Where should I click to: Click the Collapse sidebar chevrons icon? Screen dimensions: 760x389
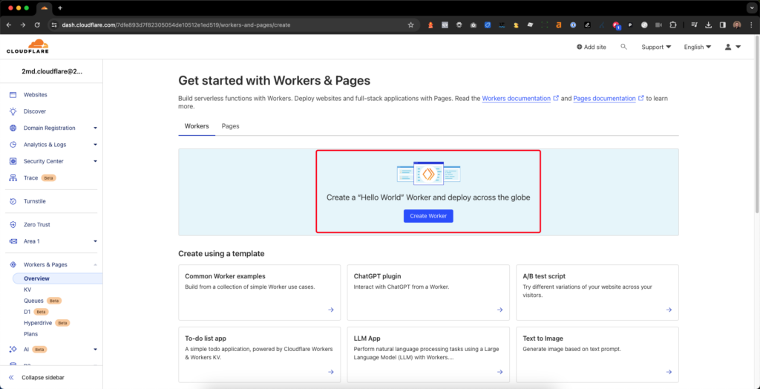(11, 377)
